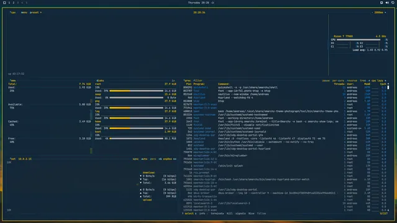Viewport: 397px width, 223px height.
Task: Click the cpu box label
Action: (x=12, y=12)
